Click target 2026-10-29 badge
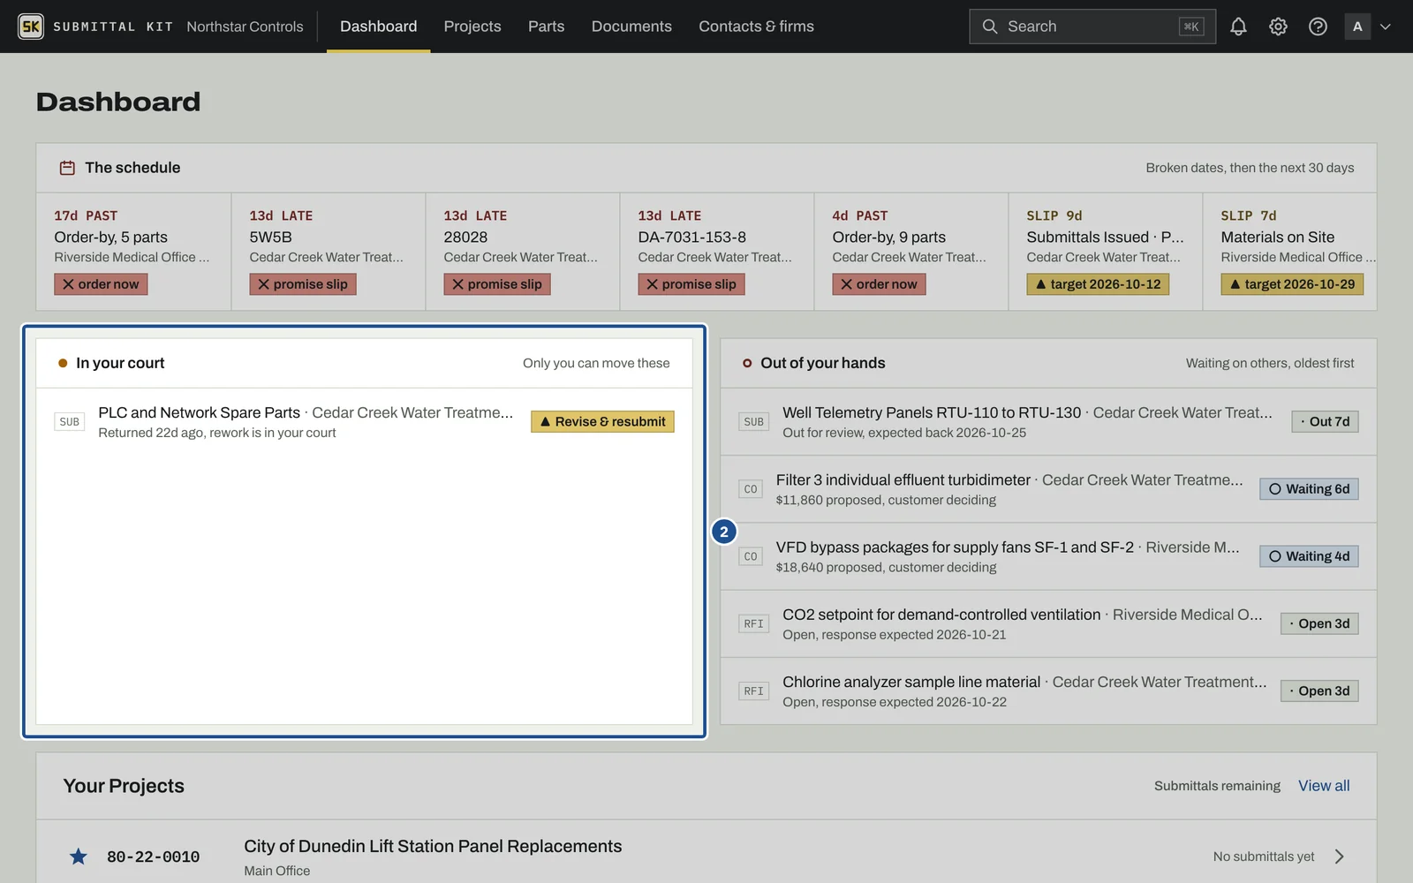1413x883 pixels. pyautogui.click(x=1292, y=284)
